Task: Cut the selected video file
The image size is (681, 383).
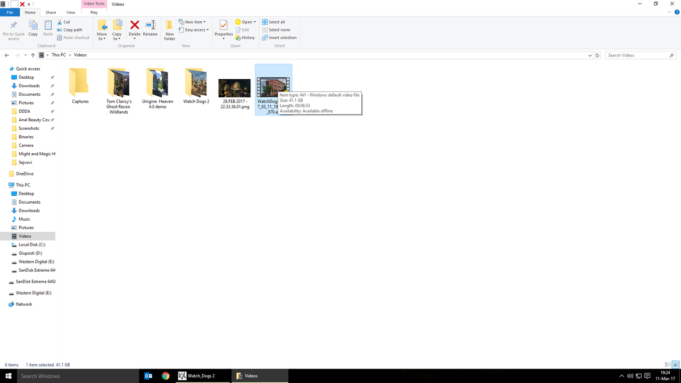Action: 63,22
